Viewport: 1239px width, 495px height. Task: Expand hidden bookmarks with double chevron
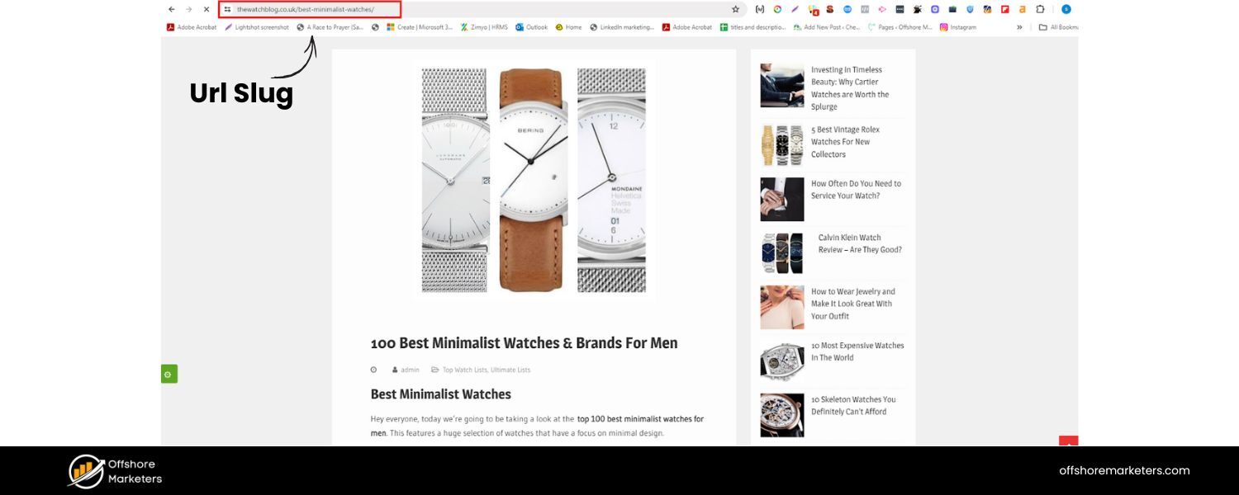point(1019,27)
